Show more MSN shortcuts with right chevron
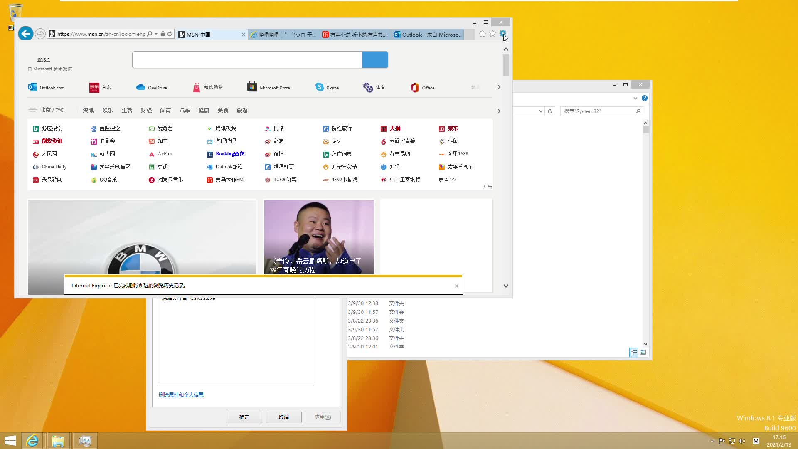 pos(499,87)
